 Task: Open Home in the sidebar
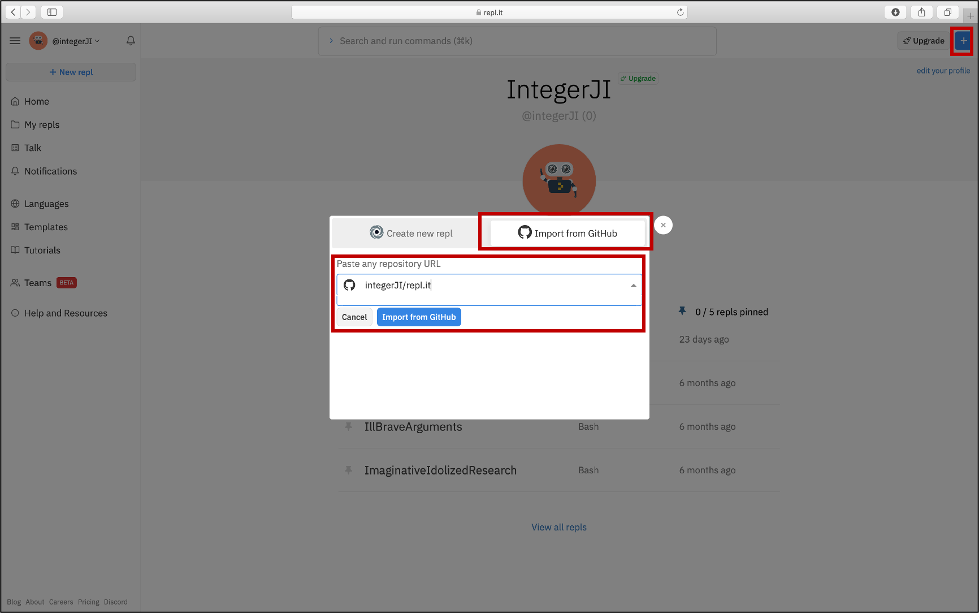pos(37,101)
